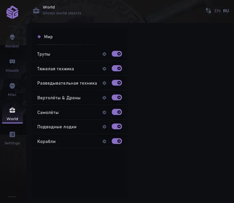Image resolution: width=234 pixels, height=203 pixels.
Task: Turn off Тяжелая техника switch
Action: pyautogui.click(x=117, y=69)
